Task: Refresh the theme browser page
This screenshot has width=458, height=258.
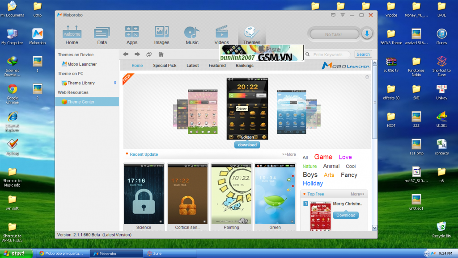Action: tap(148, 54)
